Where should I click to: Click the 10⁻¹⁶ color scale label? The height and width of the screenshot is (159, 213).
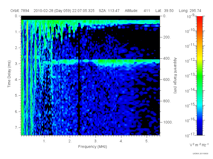(190, 120)
